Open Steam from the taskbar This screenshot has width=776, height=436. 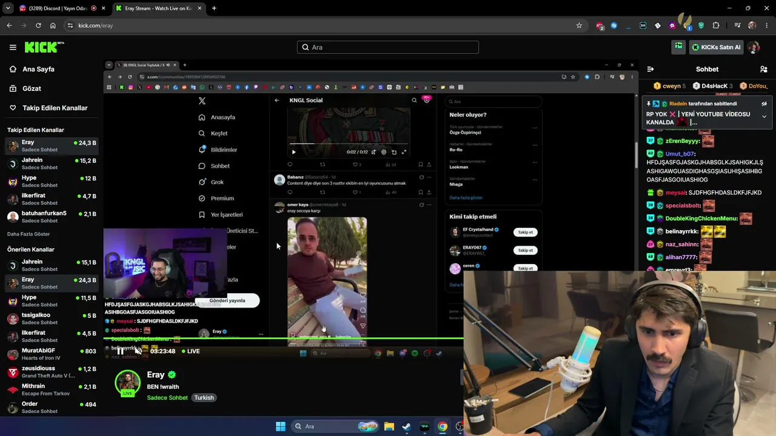[x=406, y=426]
